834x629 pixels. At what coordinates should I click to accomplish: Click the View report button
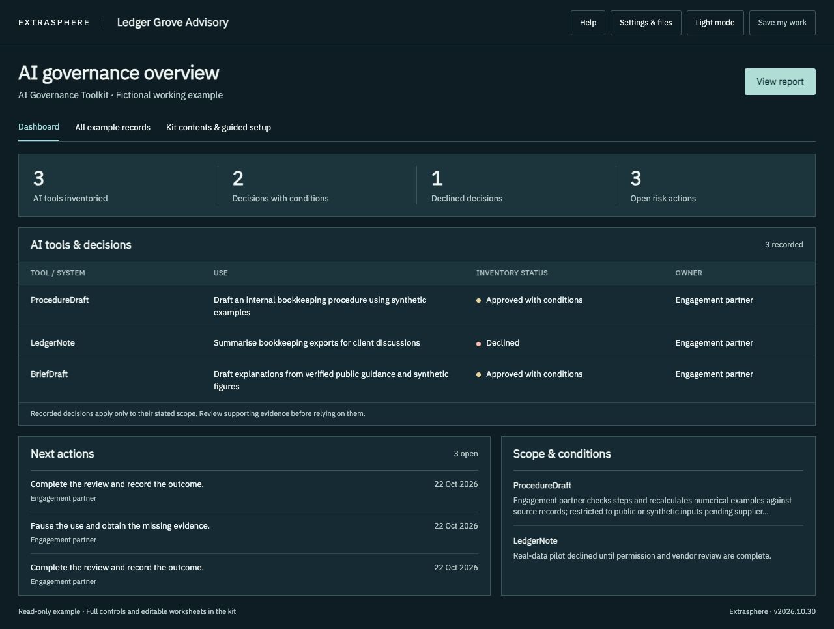(x=780, y=81)
